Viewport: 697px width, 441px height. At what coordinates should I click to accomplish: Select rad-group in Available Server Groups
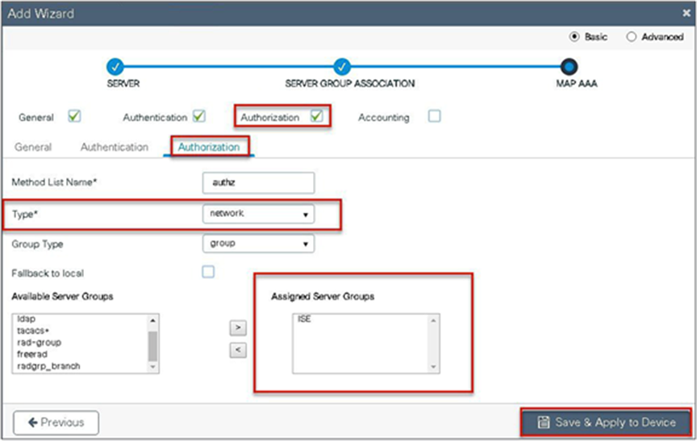click(x=39, y=343)
